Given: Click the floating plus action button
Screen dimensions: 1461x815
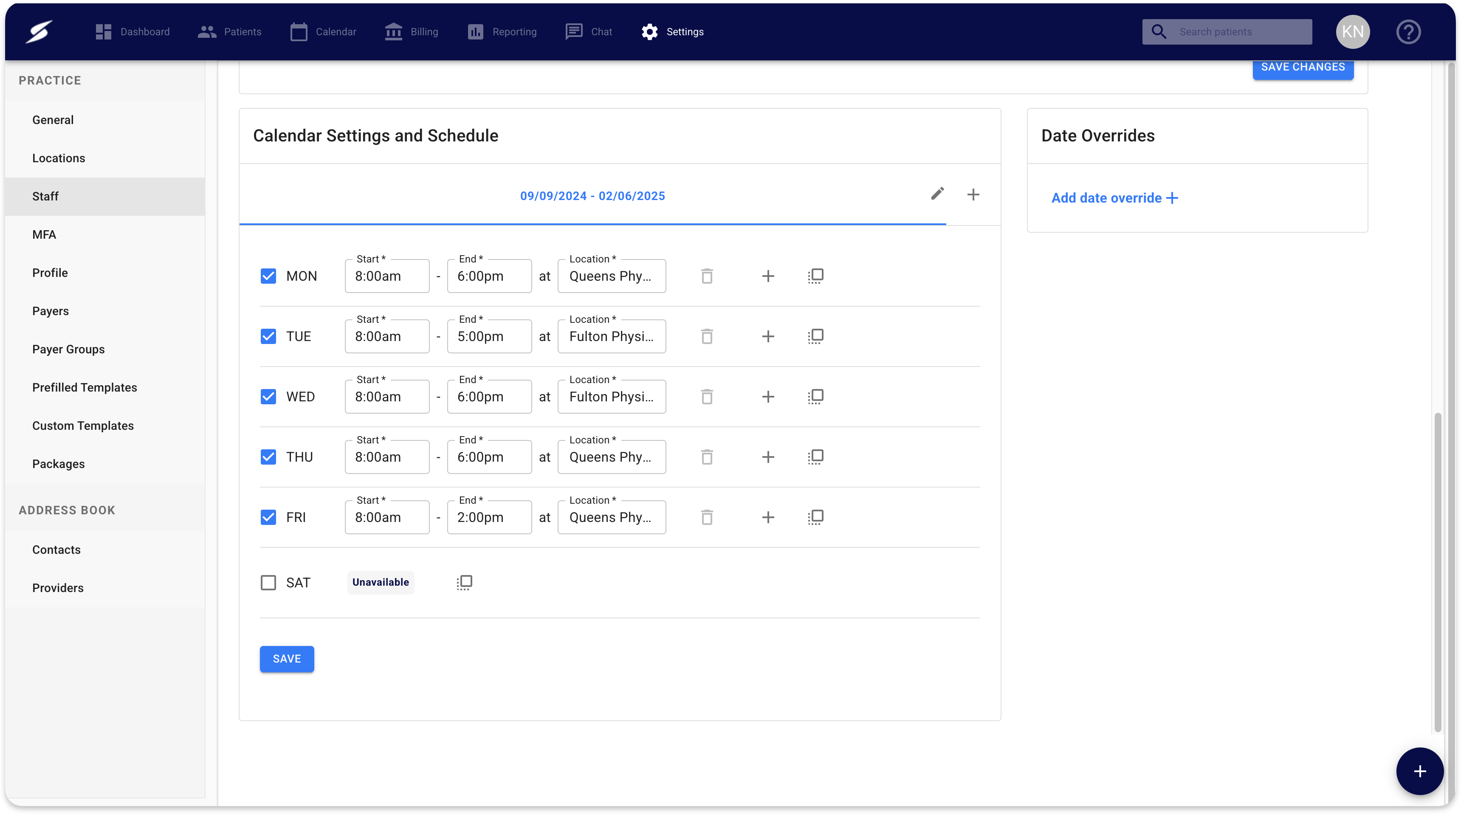Looking at the screenshot, I should point(1420,771).
